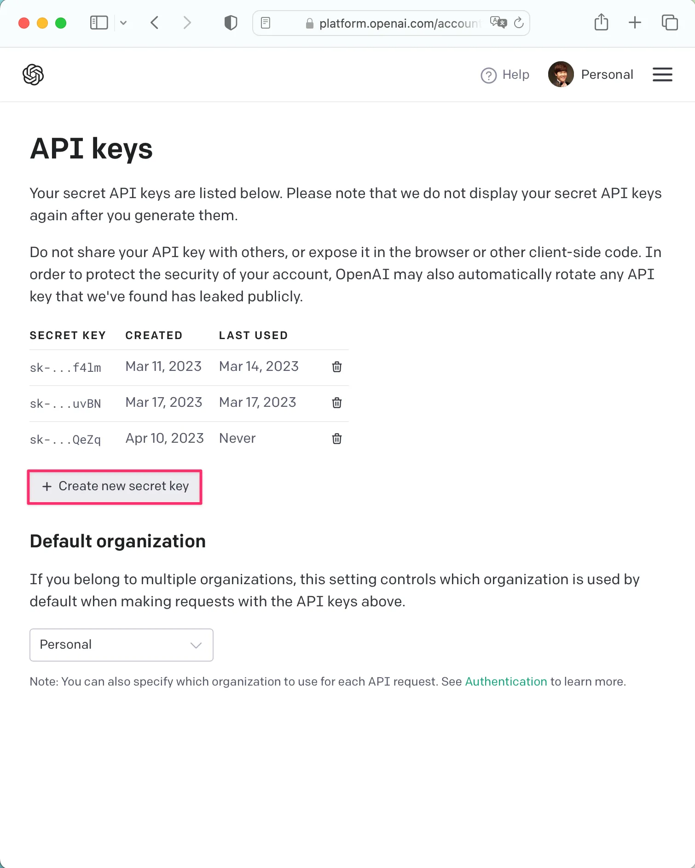The height and width of the screenshot is (868, 695).
Task: Open the translate icon in the address bar
Action: pos(498,22)
